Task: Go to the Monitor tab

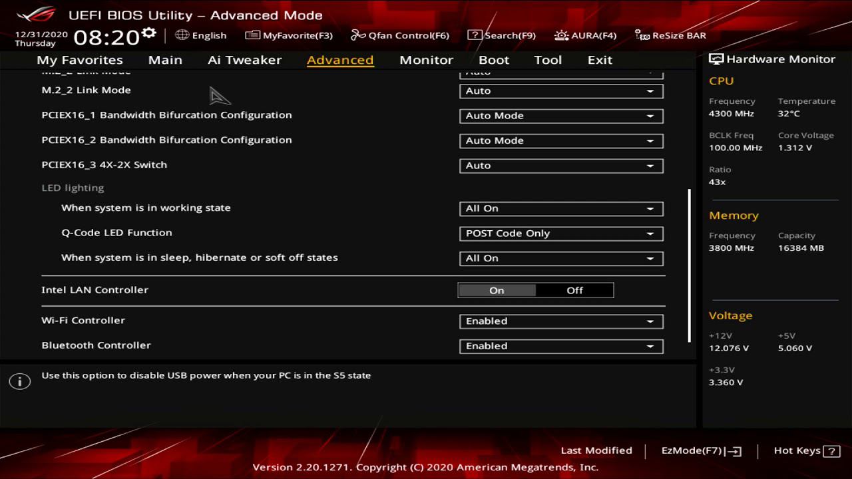Action: (426, 60)
